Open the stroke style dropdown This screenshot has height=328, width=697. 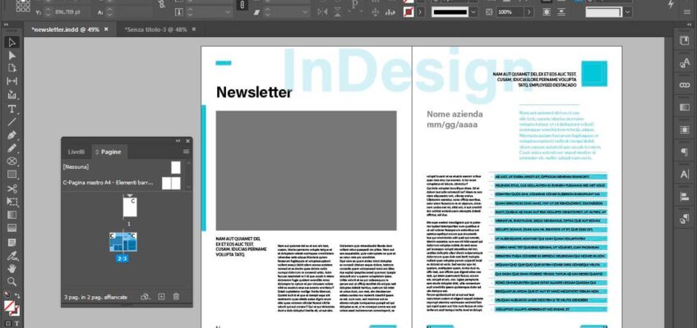coord(474,12)
